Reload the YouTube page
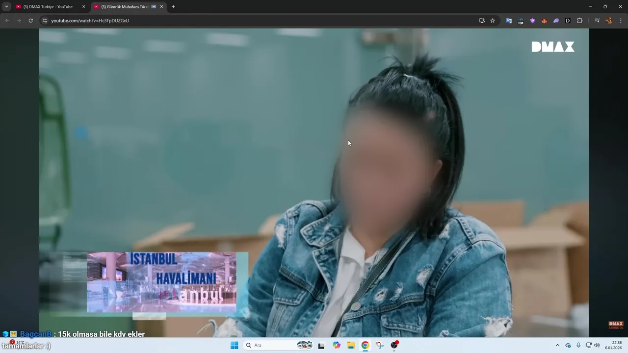The height and width of the screenshot is (353, 628). [x=30, y=21]
